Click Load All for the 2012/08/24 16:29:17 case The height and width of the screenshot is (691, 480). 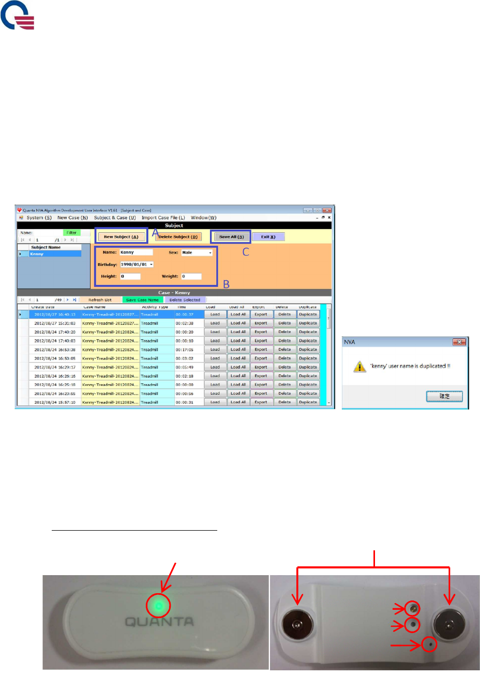point(238,367)
